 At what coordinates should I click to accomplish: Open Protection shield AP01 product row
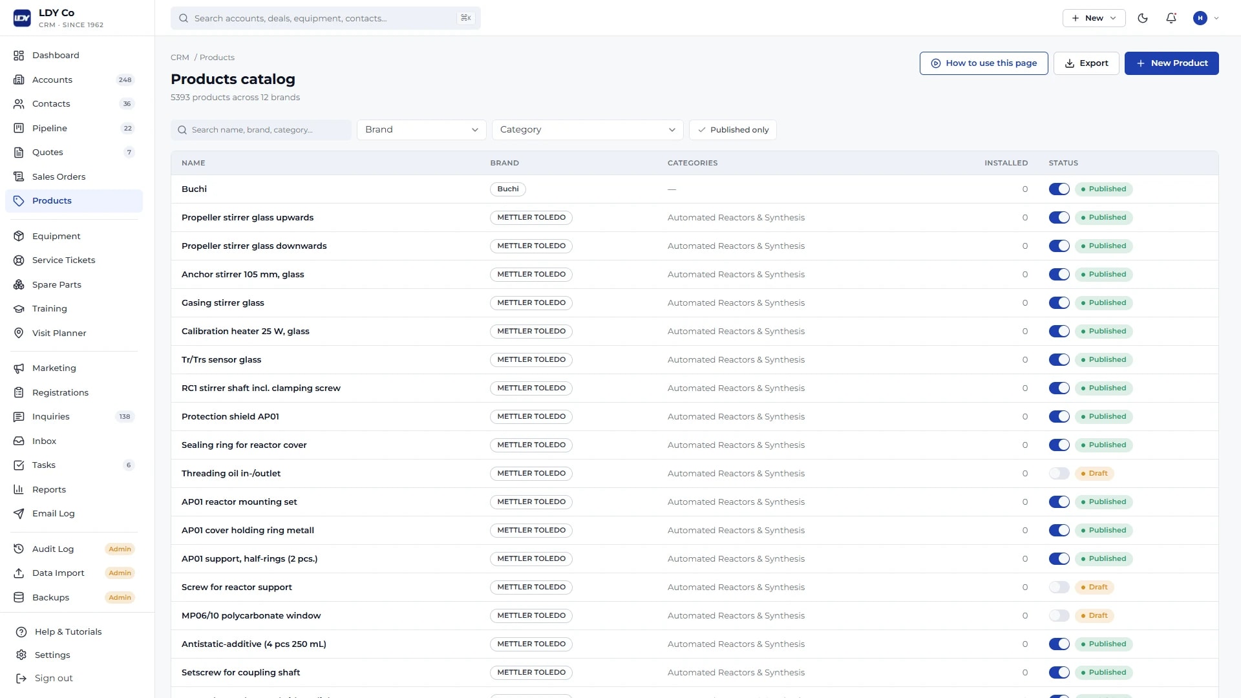(694, 417)
